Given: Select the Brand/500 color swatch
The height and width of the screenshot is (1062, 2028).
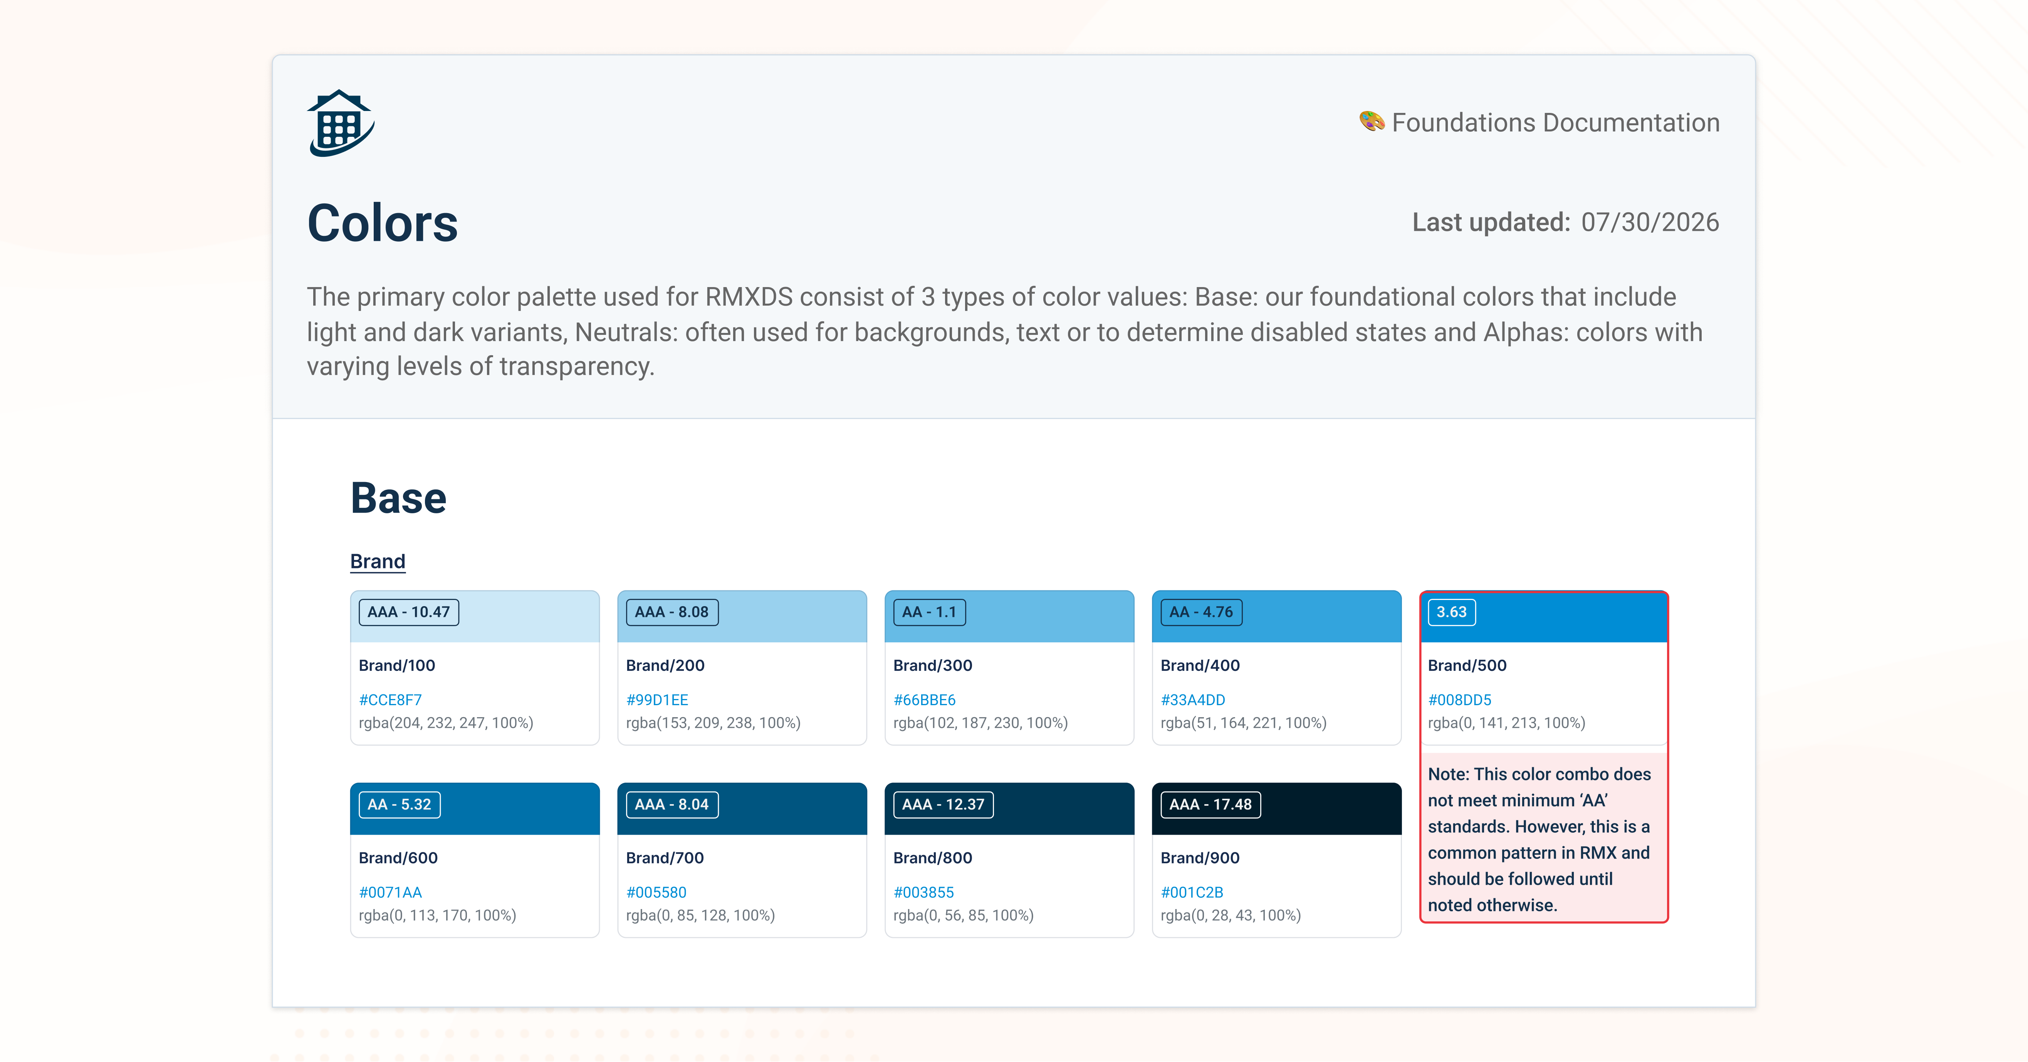Looking at the screenshot, I should [1544, 617].
